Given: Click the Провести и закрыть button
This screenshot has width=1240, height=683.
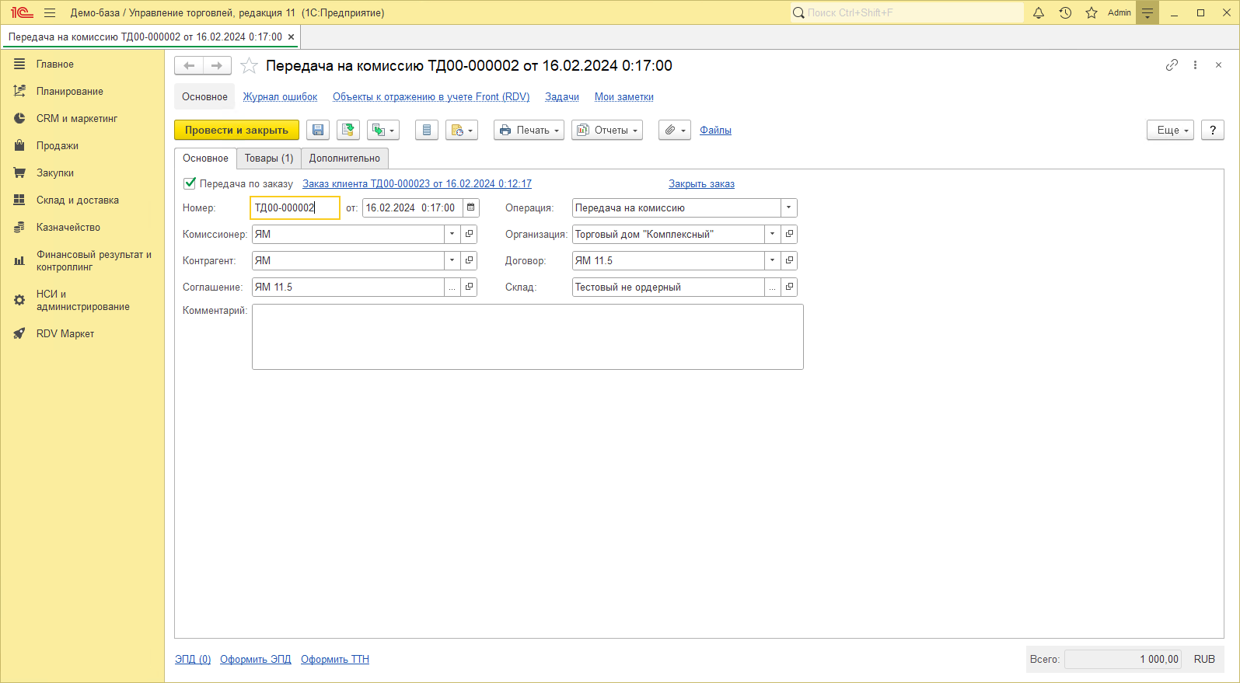Looking at the screenshot, I should click(236, 131).
